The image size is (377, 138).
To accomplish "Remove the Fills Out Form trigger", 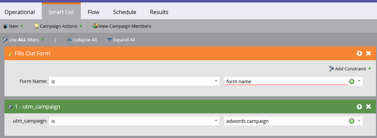I will (x=368, y=53).
